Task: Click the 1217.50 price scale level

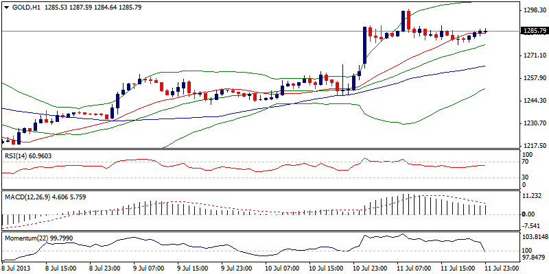Action: point(533,146)
